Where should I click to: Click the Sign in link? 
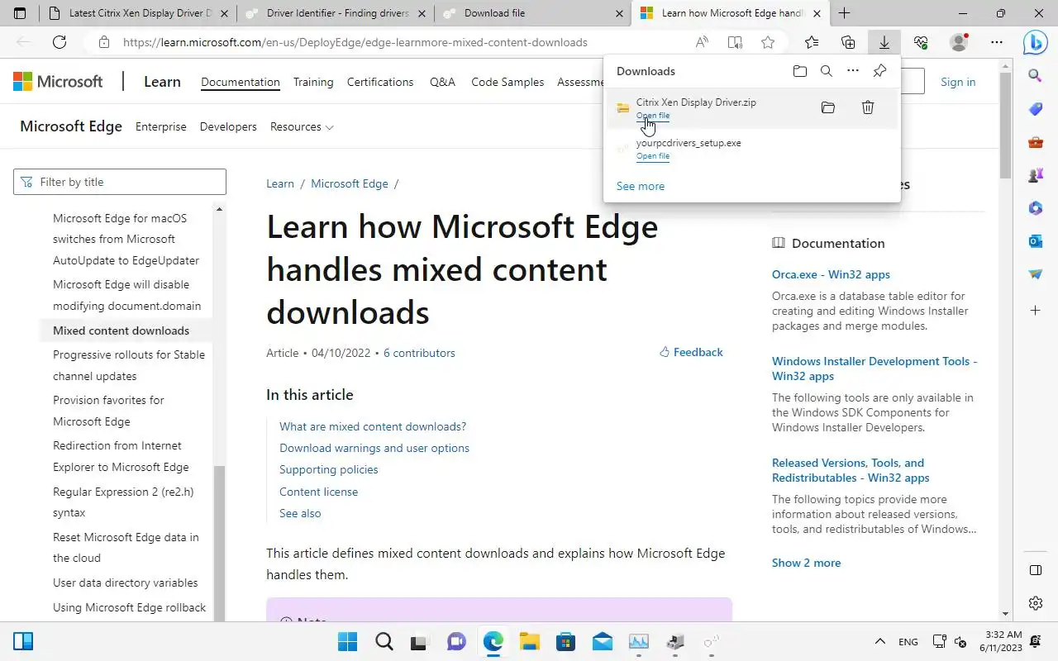(x=958, y=82)
